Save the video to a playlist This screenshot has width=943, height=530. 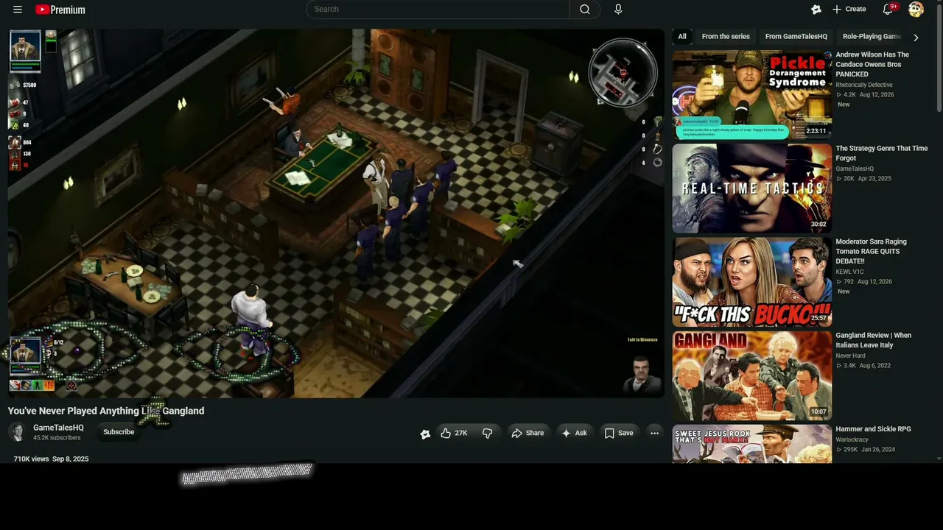pyautogui.click(x=619, y=433)
